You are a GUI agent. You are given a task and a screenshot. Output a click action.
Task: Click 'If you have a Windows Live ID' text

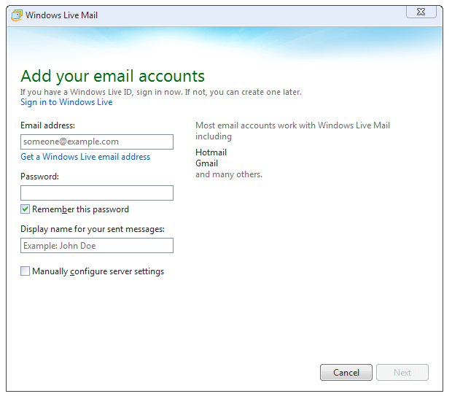(161, 92)
